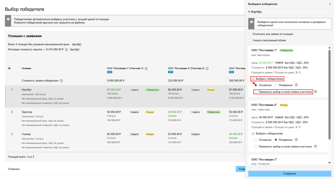Click Победитель badge in Ноутбук row

click(152, 89)
